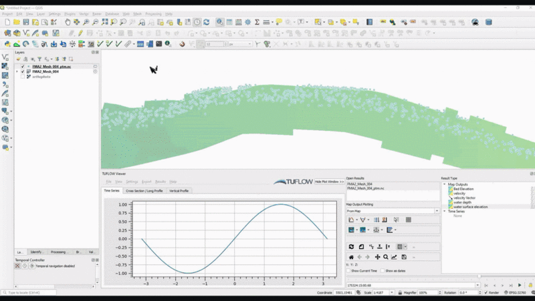Click the lock icon beside Magnifier
The image size is (535, 301).
tap(400, 292)
